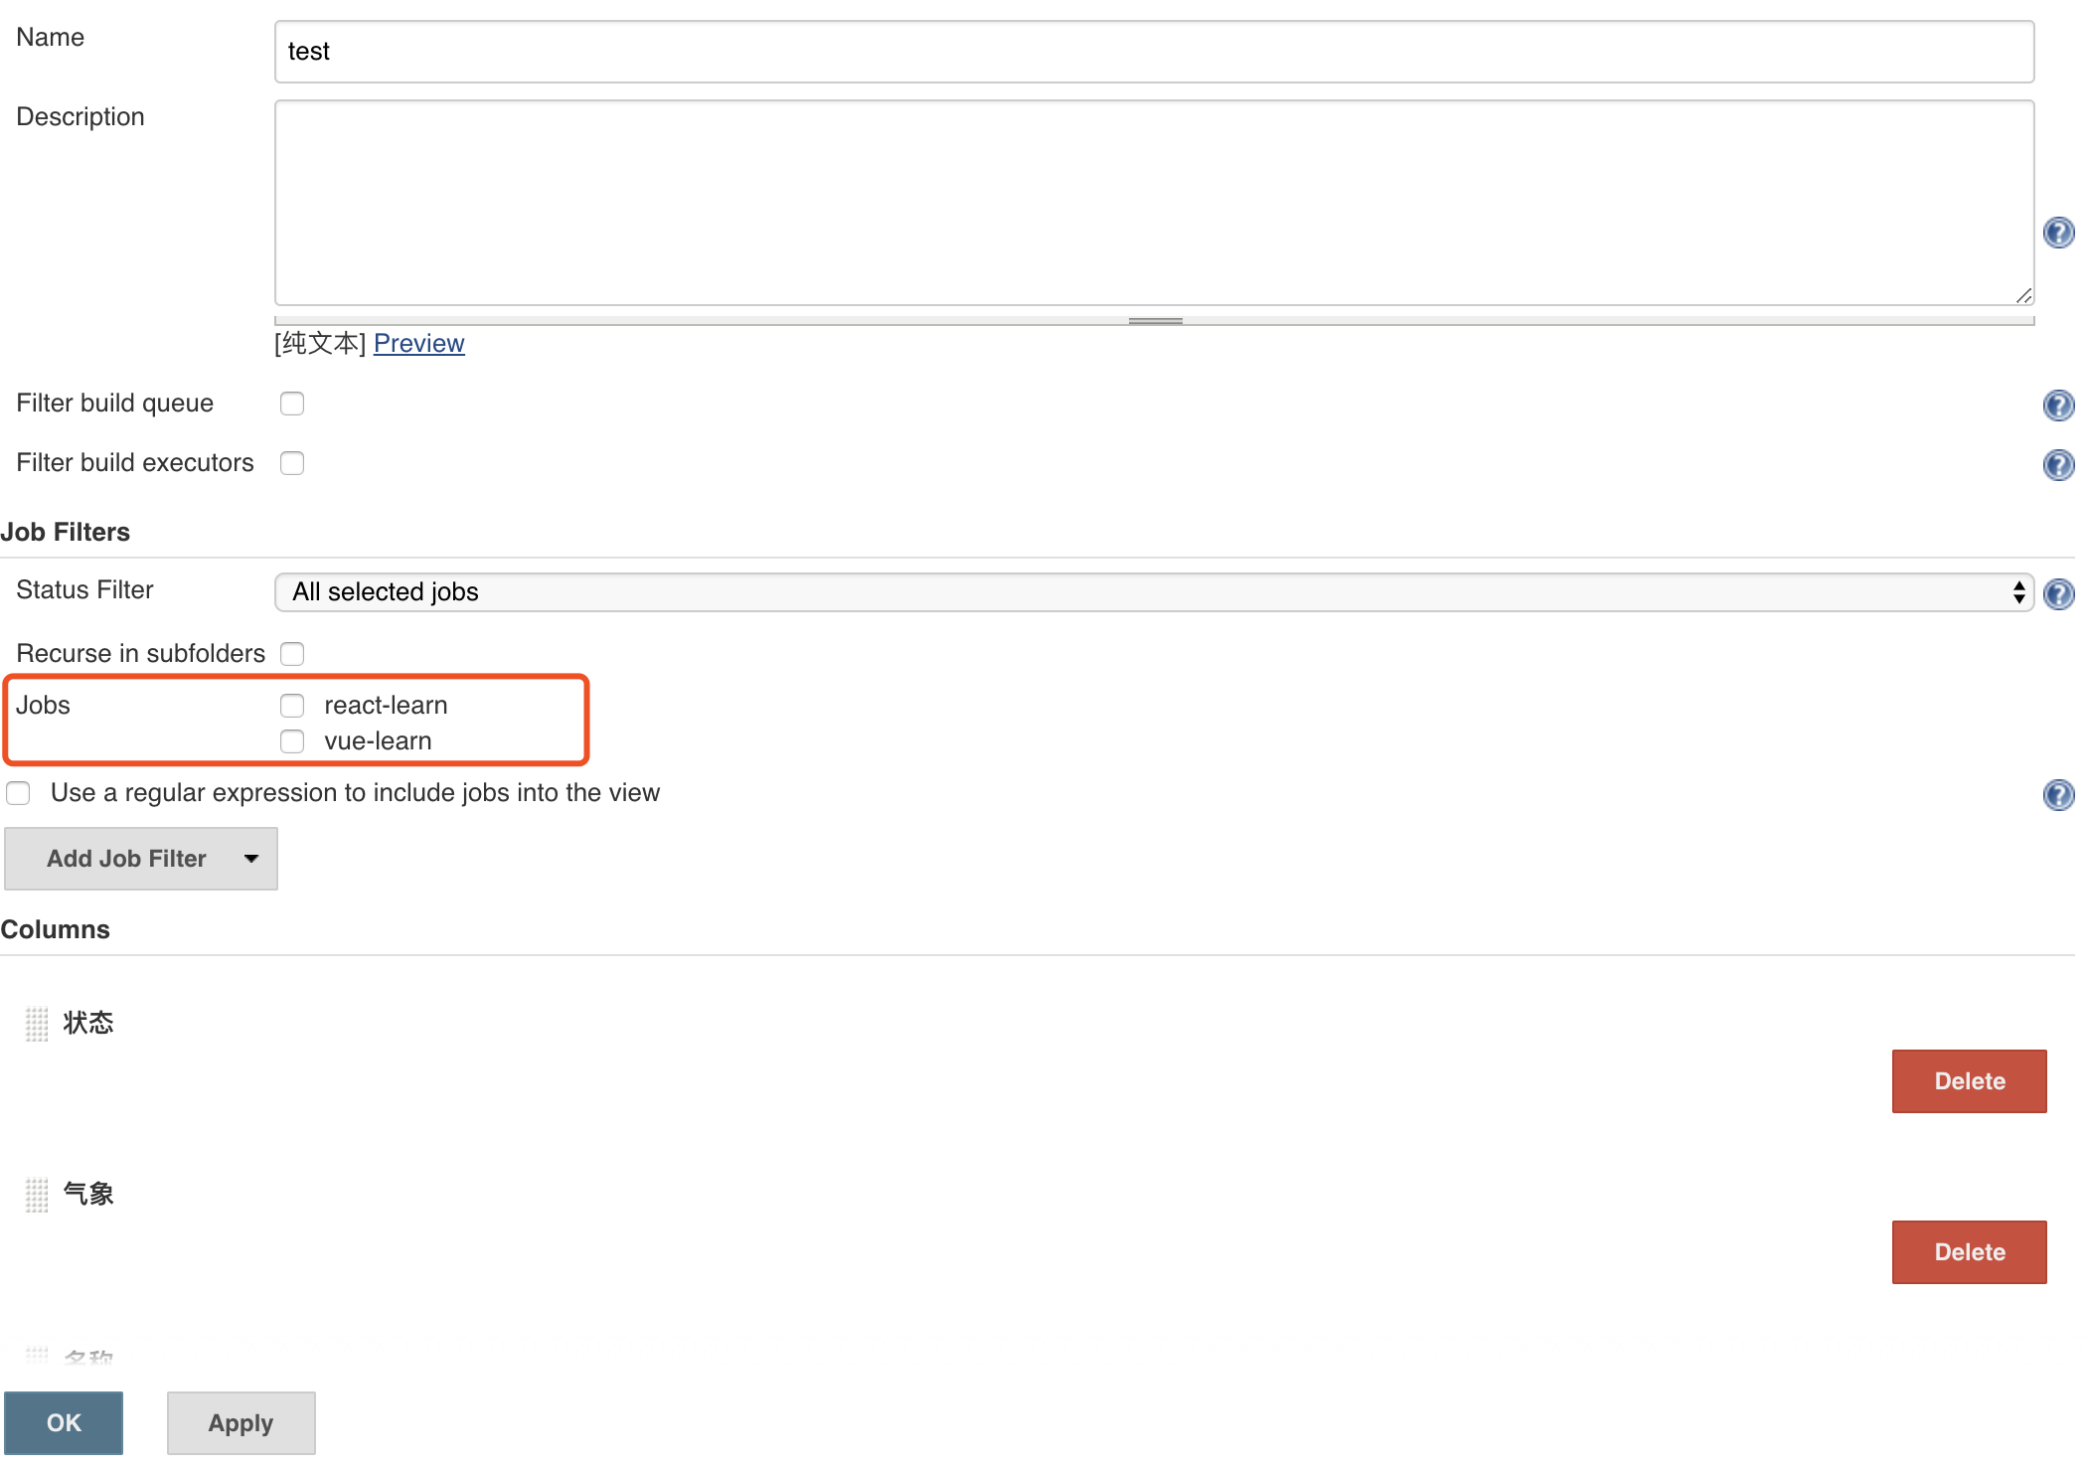Open the Status Filter dropdown
The width and height of the screenshot is (2087, 1469).
tap(1153, 592)
